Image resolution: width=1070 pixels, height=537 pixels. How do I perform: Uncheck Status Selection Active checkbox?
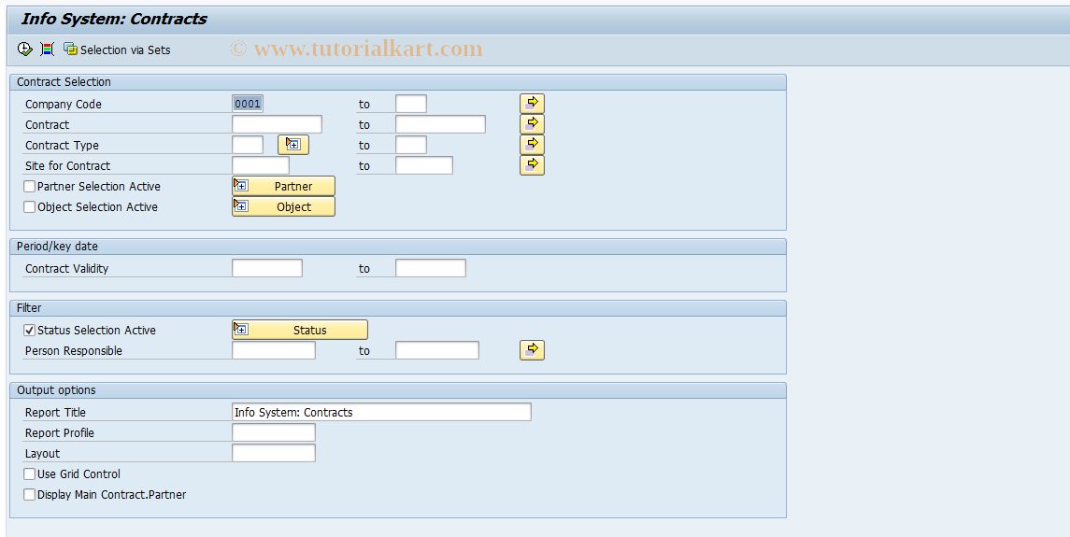[29, 331]
